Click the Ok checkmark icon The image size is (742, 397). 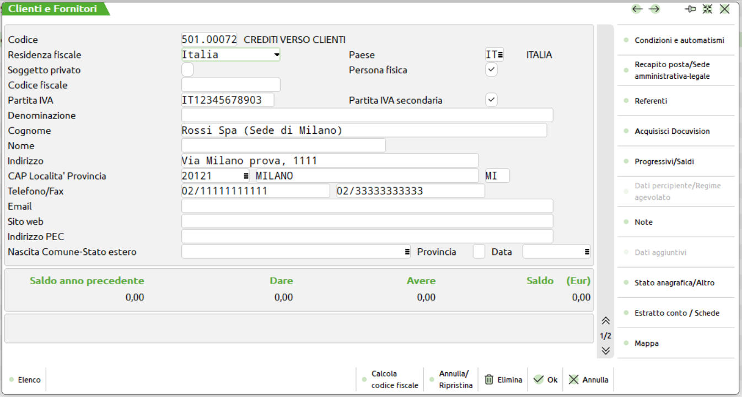tap(539, 379)
